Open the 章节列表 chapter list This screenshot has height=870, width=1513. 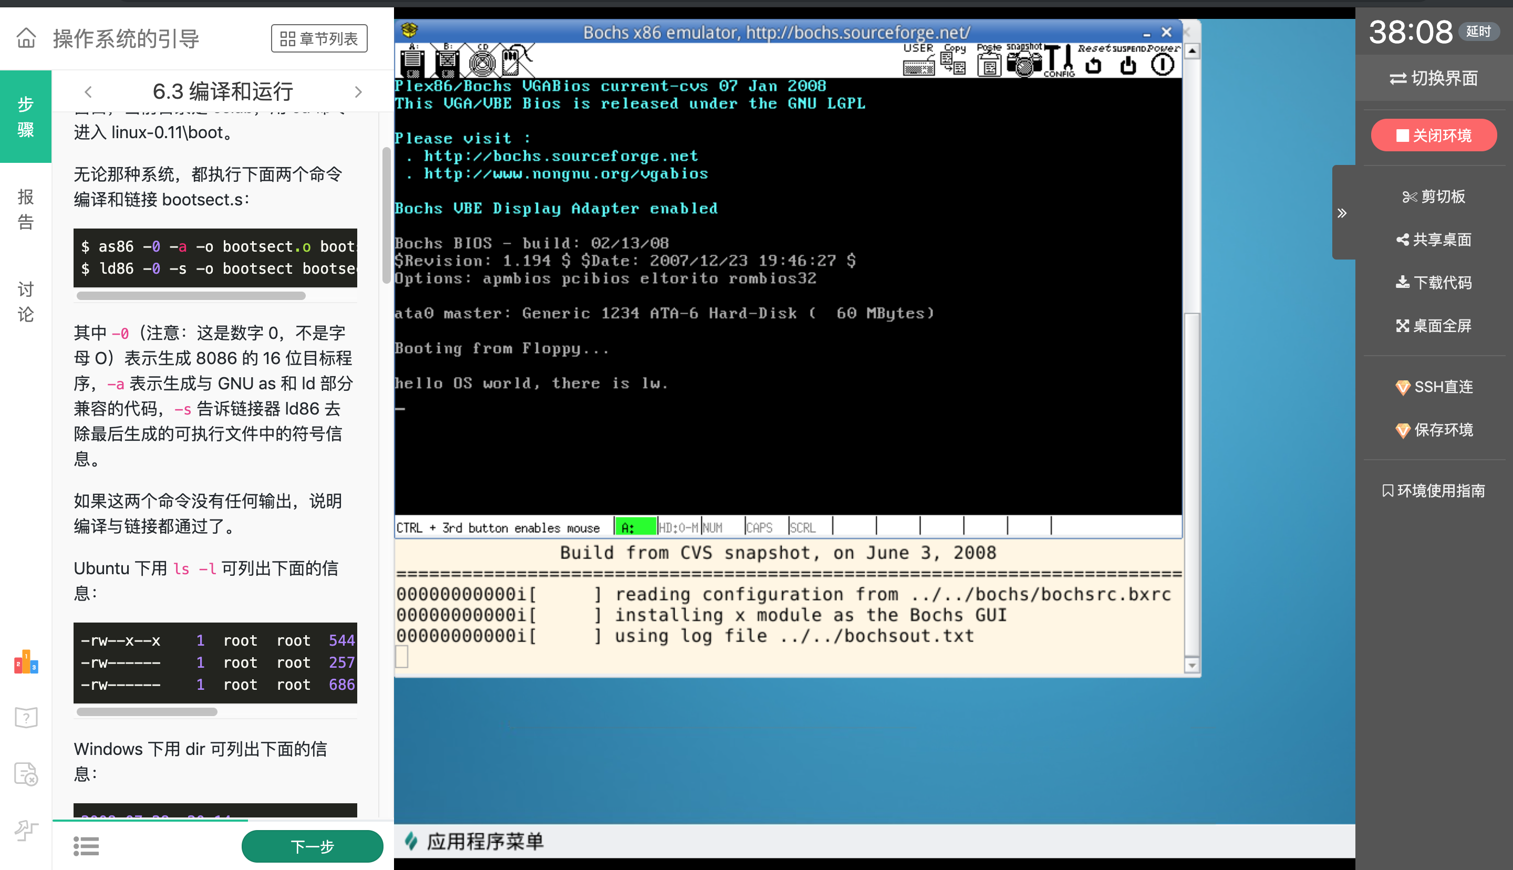point(319,39)
